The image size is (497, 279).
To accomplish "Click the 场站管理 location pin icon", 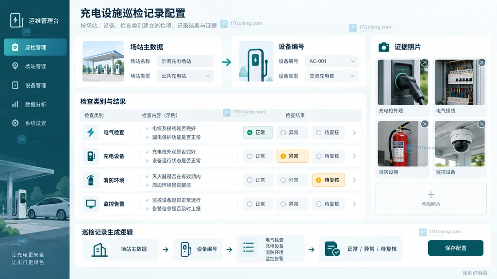I will click(x=15, y=66).
